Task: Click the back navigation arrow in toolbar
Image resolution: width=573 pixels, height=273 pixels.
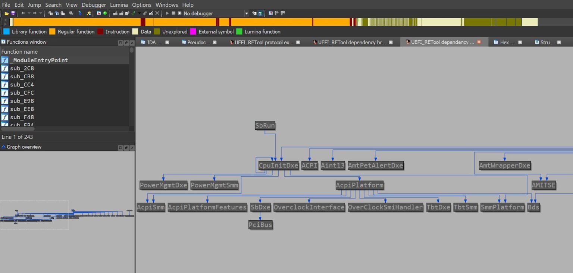Action: coord(23,13)
